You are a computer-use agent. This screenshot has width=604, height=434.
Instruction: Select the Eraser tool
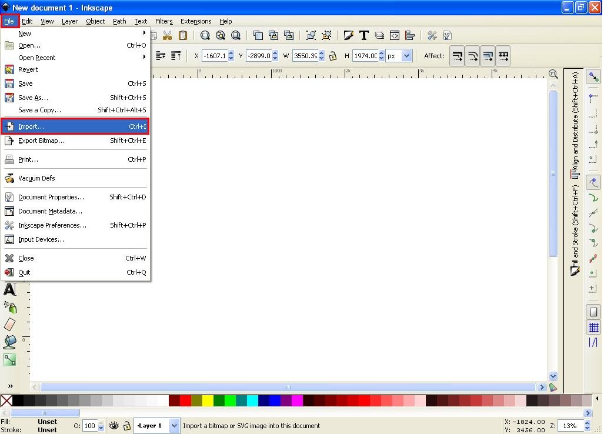tap(9, 324)
